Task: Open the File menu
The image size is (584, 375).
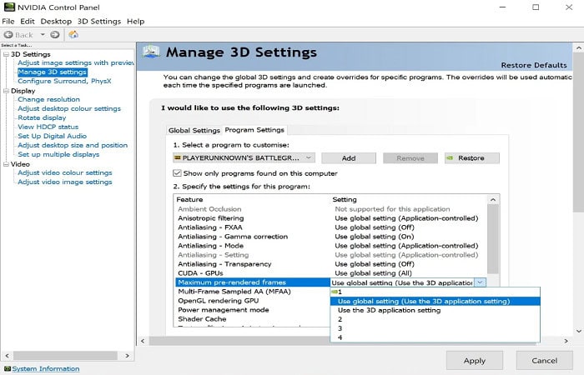Action: coord(8,21)
